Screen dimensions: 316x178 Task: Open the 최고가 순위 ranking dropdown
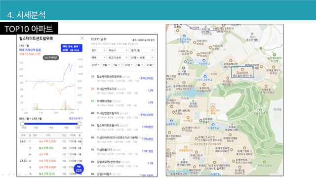pos(118,58)
